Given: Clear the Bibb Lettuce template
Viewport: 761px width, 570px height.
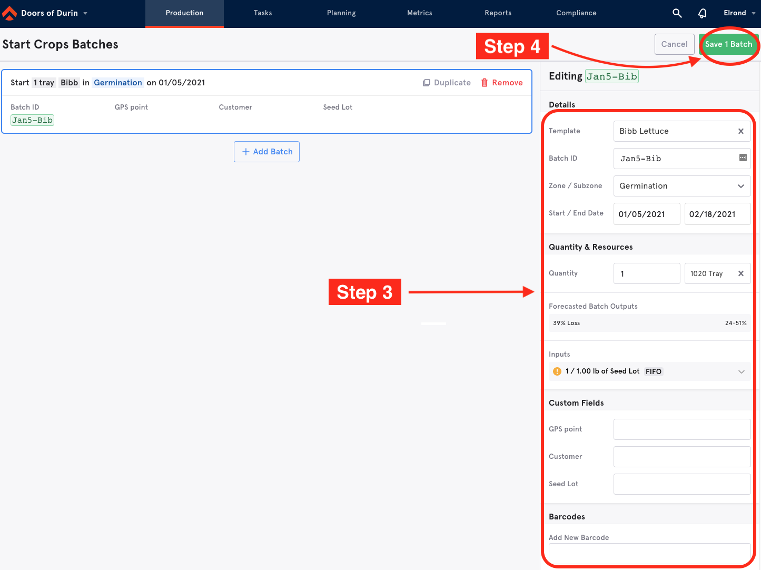Looking at the screenshot, I should tap(740, 131).
